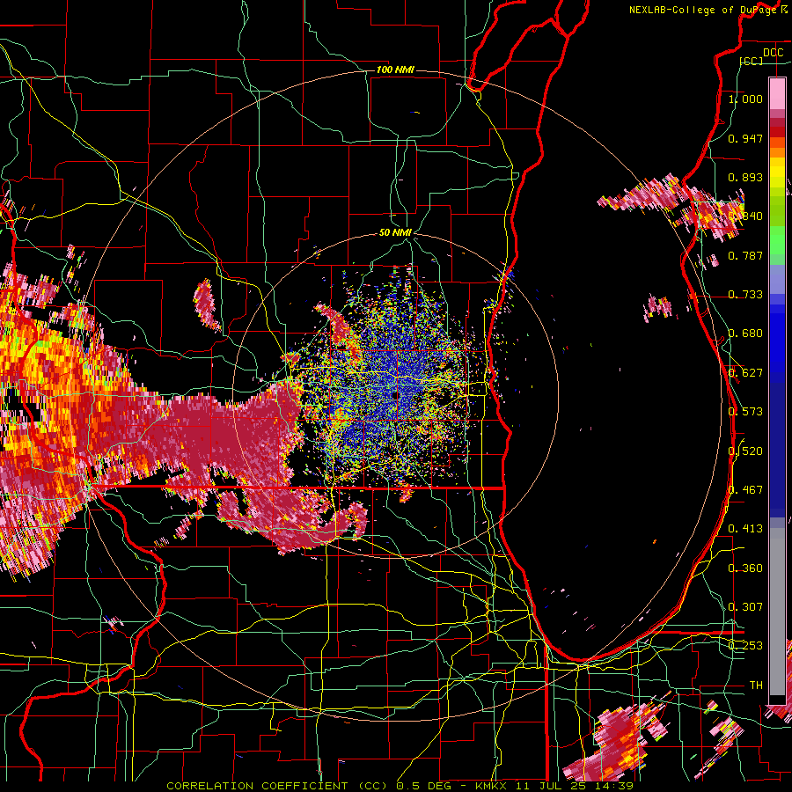Select the 0.947 value on the color scale
Screen dimensions: 792x792
[745, 138]
